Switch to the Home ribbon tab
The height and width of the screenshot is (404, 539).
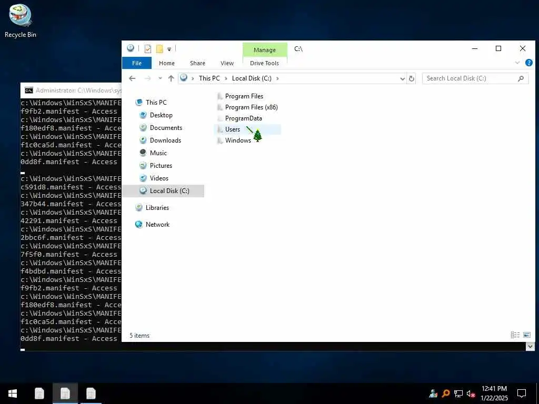(x=167, y=63)
